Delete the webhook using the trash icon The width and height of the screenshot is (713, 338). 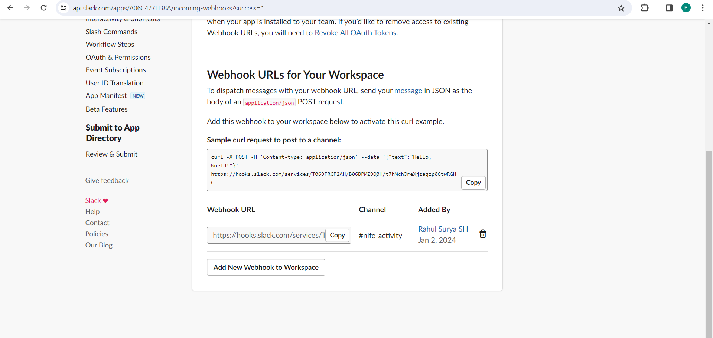point(482,233)
